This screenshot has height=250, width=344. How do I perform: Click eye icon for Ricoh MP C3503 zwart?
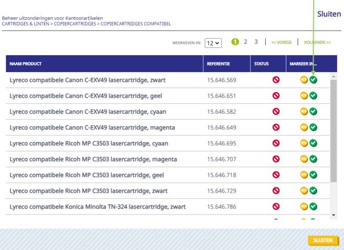click(304, 191)
